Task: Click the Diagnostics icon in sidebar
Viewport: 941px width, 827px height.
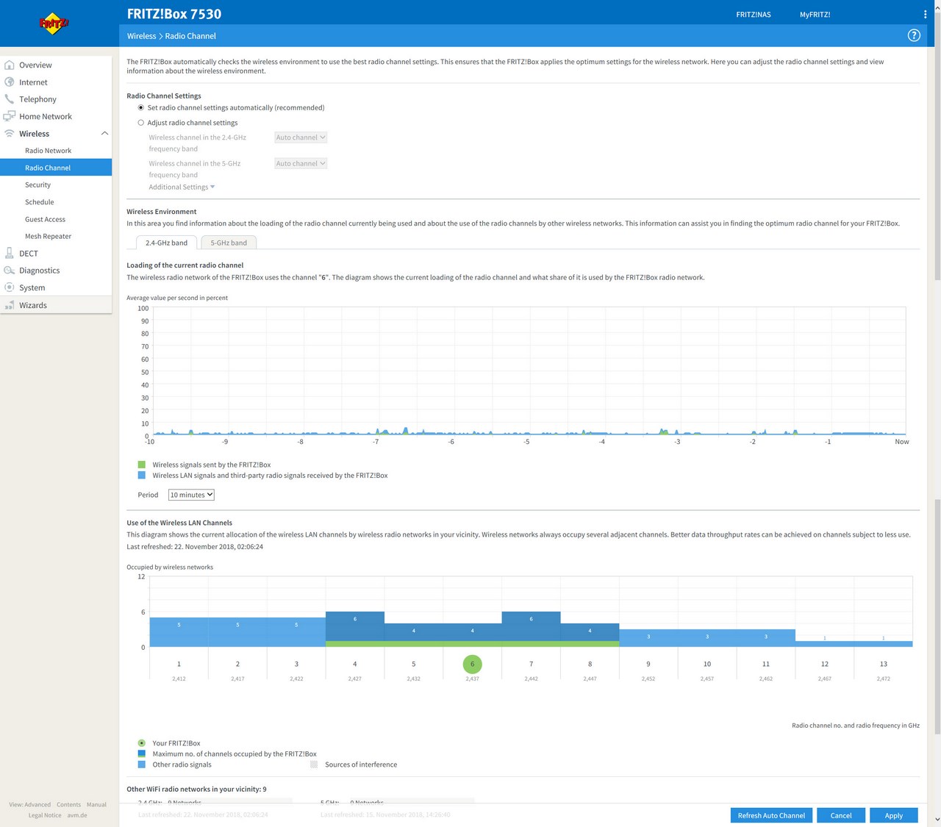Action: click(x=10, y=270)
